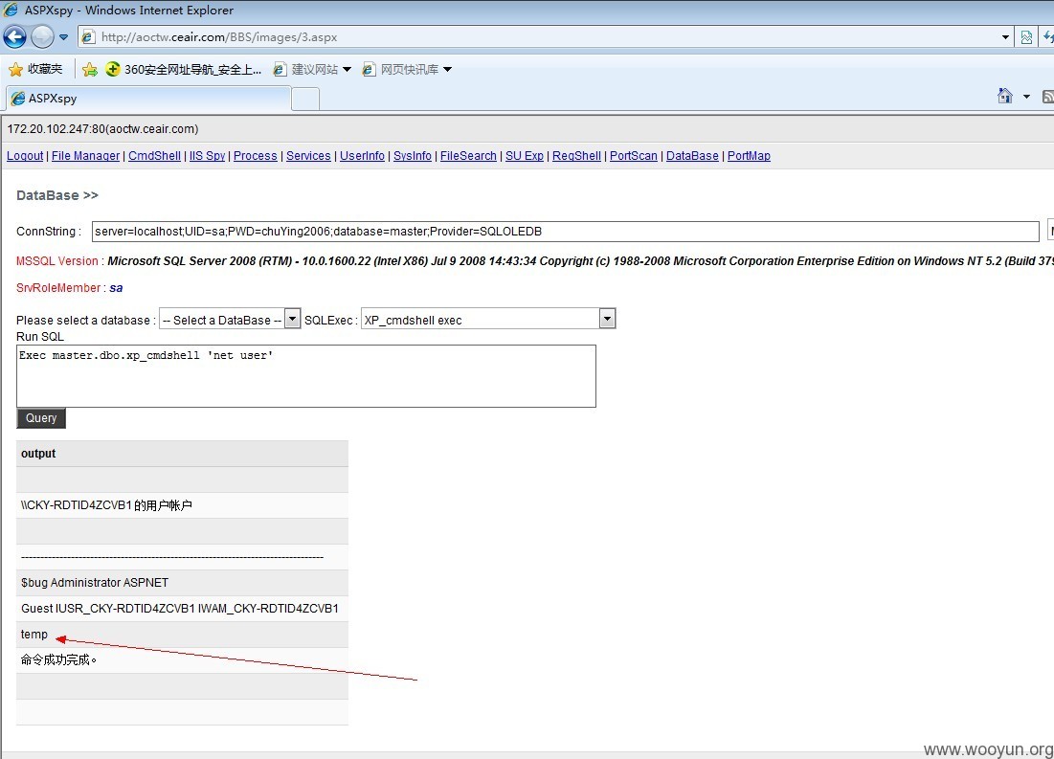Open the SysInfo link

pyautogui.click(x=413, y=156)
